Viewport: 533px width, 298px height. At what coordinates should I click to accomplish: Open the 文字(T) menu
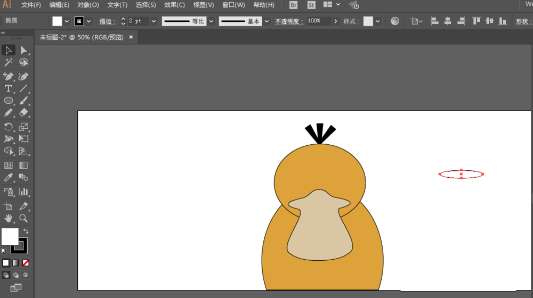point(117,5)
